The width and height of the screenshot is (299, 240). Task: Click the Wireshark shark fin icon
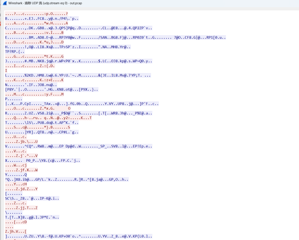pos(5,3)
